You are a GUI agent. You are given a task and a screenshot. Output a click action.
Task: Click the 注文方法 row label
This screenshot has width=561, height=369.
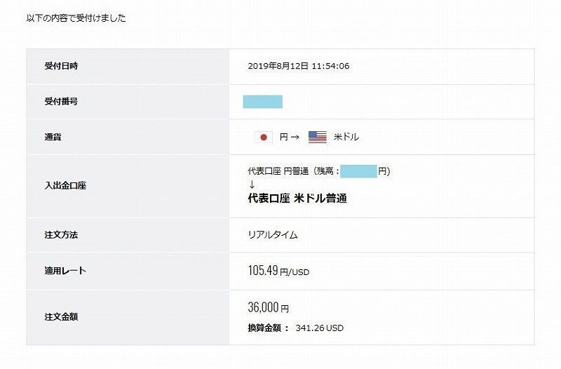(61, 235)
